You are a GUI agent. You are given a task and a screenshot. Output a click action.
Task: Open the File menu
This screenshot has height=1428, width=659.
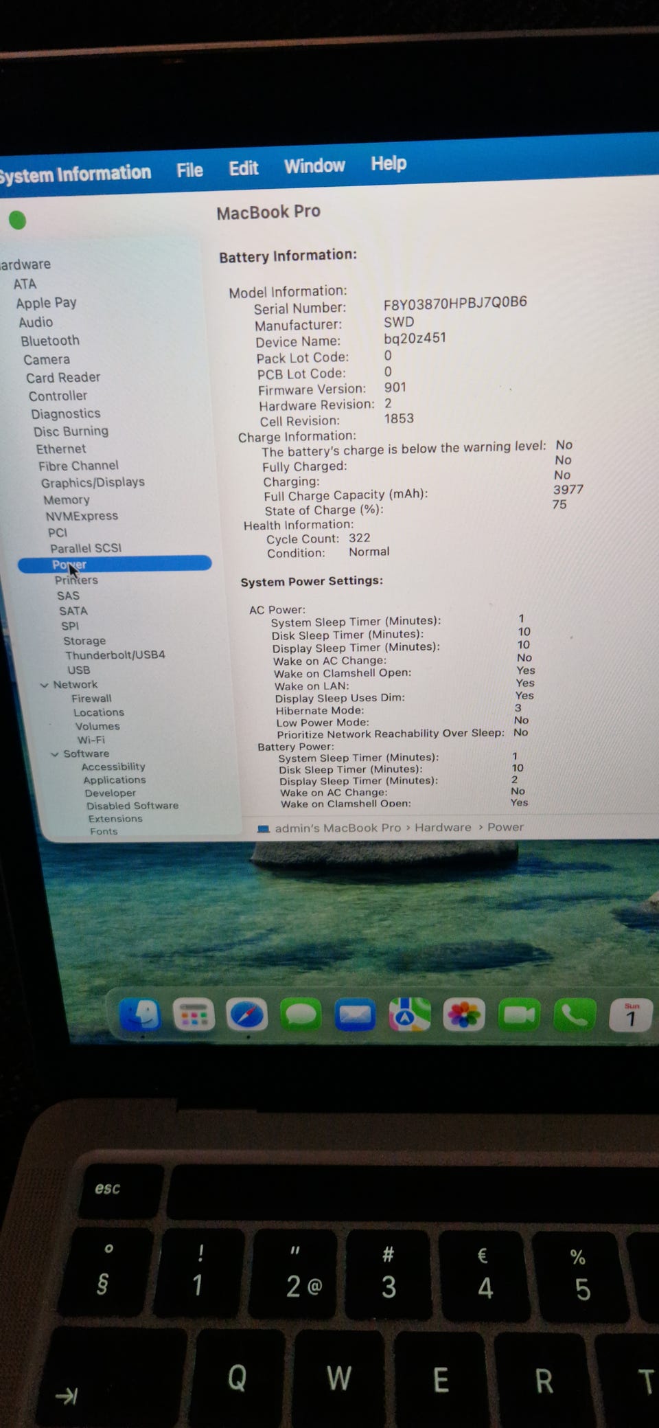[x=189, y=170]
